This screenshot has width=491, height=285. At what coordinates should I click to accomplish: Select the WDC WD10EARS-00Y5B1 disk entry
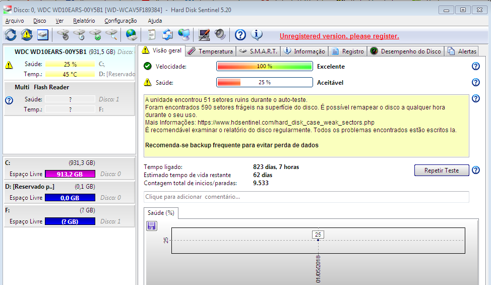(70, 63)
